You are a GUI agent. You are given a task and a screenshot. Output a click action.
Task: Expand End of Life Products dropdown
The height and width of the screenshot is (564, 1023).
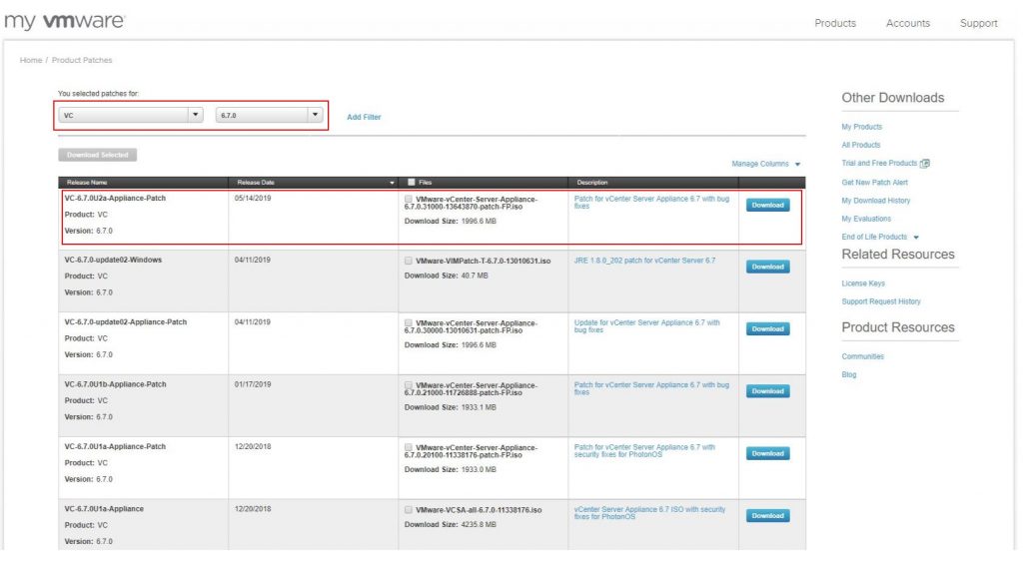[880, 237]
